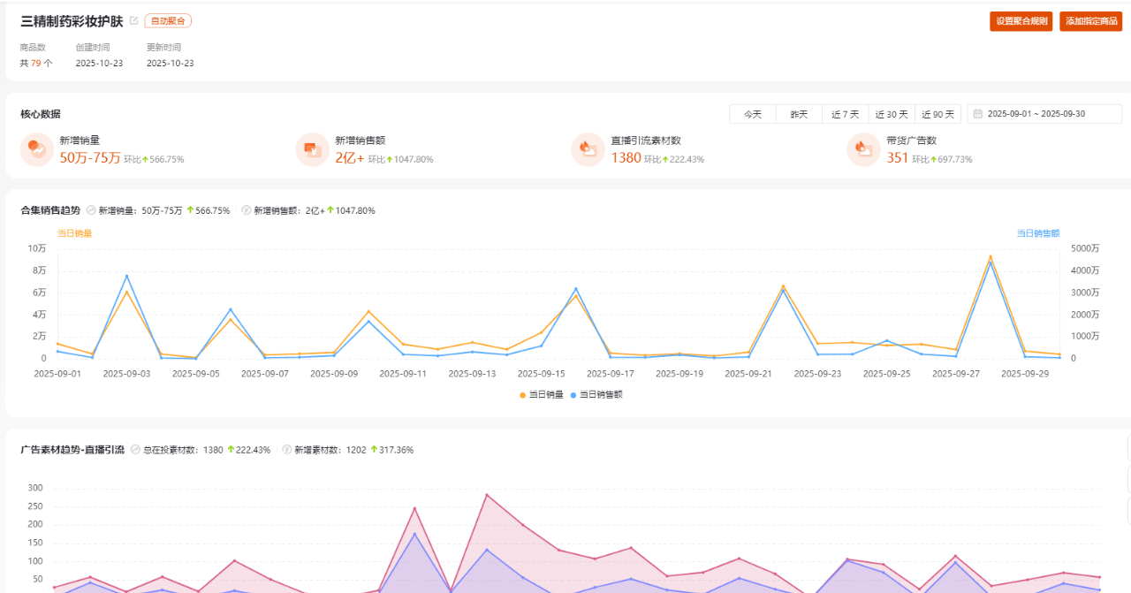Select the 今天 time range tab
1131x593 pixels.
click(x=752, y=114)
